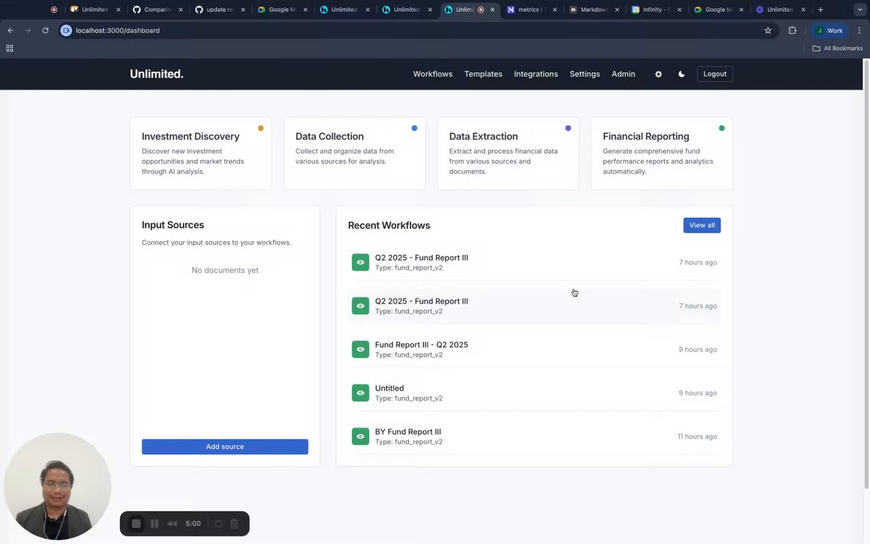Go forward using the browser forward arrow
870x544 pixels.
pyautogui.click(x=28, y=31)
